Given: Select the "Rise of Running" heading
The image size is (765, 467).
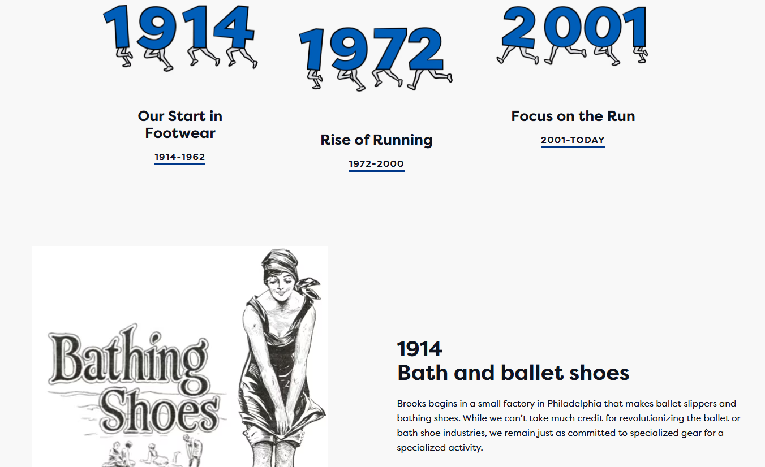Looking at the screenshot, I should (376, 140).
